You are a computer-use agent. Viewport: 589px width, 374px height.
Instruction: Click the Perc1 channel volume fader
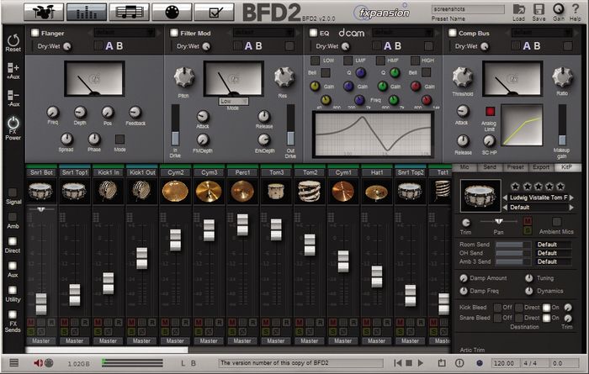pyautogui.click(x=242, y=224)
